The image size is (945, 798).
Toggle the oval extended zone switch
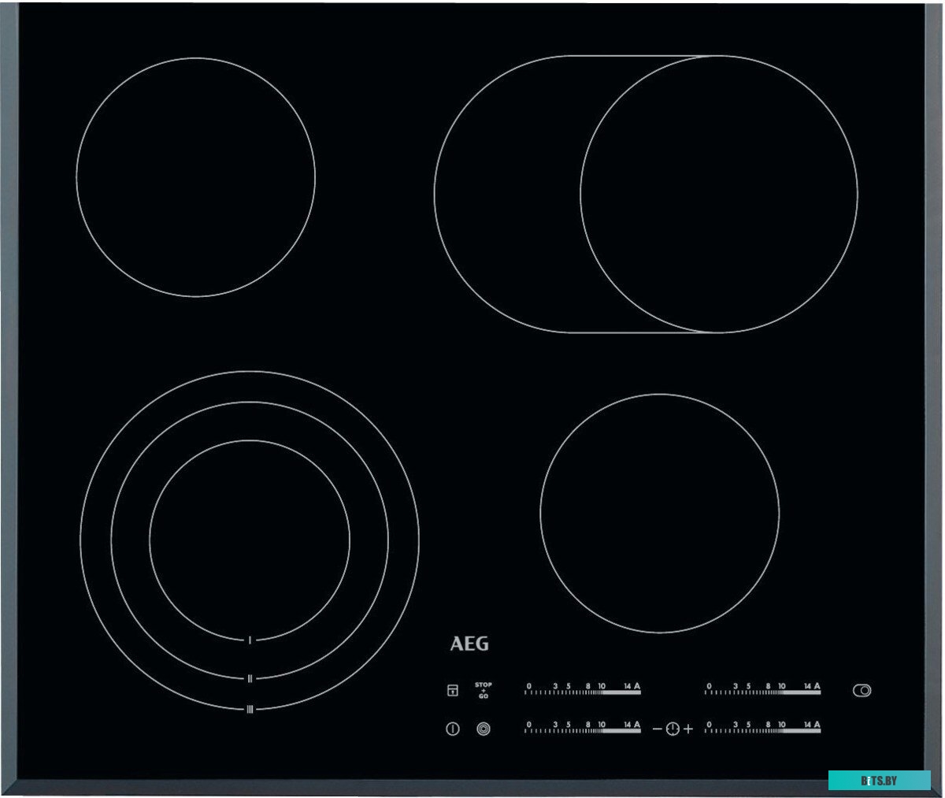coord(862,691)
